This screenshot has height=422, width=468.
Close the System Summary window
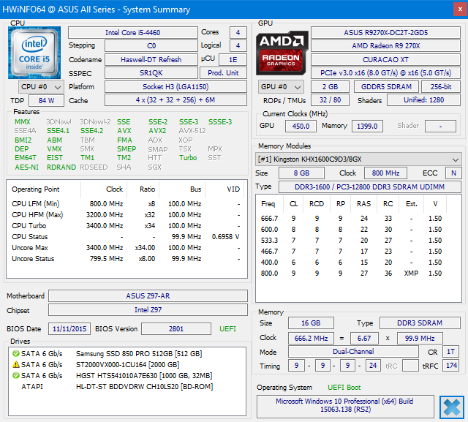click(x=460, y=10)
